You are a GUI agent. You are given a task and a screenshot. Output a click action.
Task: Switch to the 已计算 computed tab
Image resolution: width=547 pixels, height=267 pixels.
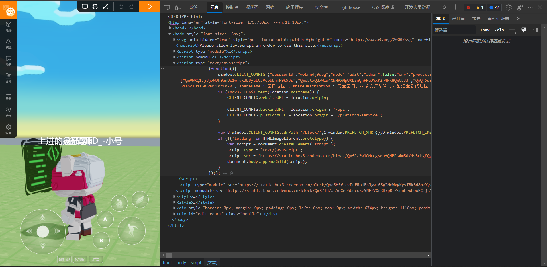[x=458, y=19]
